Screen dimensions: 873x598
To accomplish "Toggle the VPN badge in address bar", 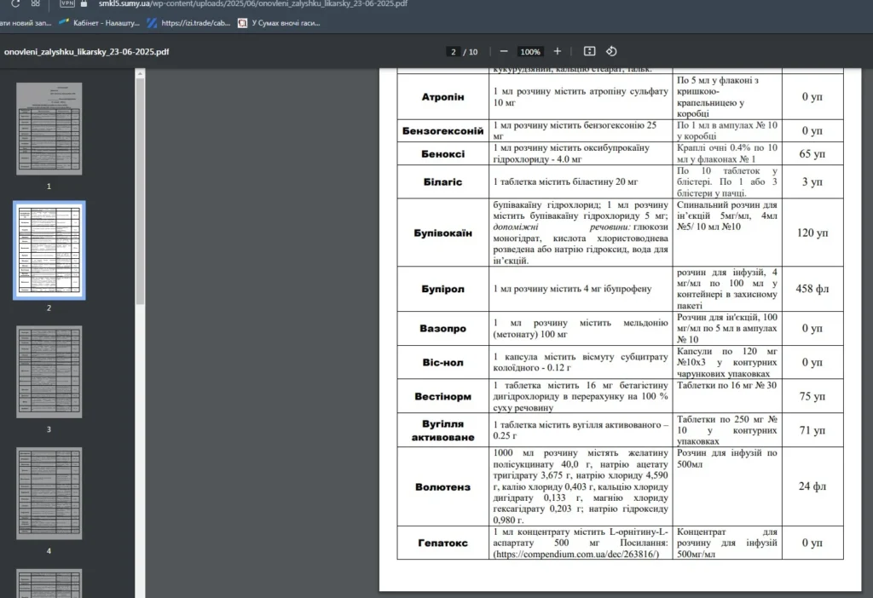I will (67, 3).
